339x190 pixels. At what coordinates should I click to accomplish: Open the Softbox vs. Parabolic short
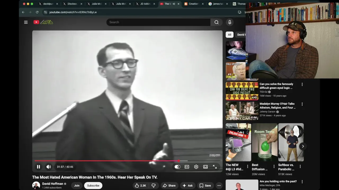pyautogui.click(x=291, y=142)
